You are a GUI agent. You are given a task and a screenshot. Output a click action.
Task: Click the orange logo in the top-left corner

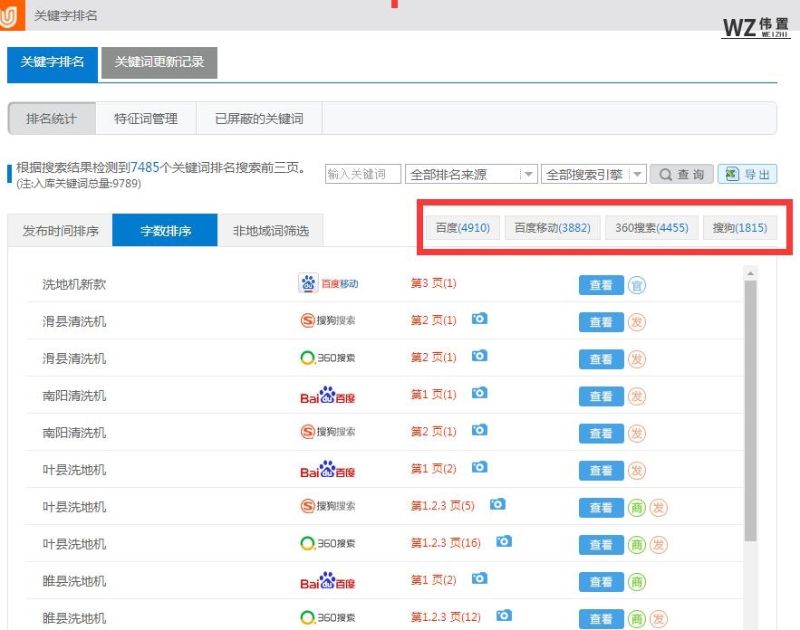click(x=11, y=14)
